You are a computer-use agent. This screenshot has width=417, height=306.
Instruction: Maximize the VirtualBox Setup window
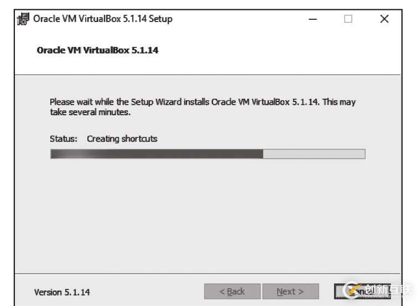click(x=348, y=19)
